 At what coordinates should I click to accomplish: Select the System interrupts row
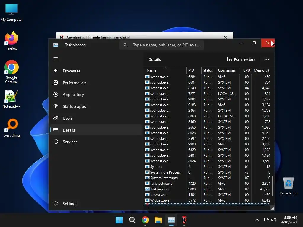pyautogui.click(x=207, y=178)
